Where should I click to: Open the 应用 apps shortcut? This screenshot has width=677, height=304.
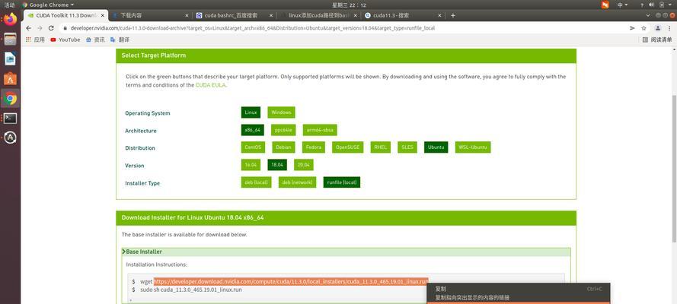(35, 40)
